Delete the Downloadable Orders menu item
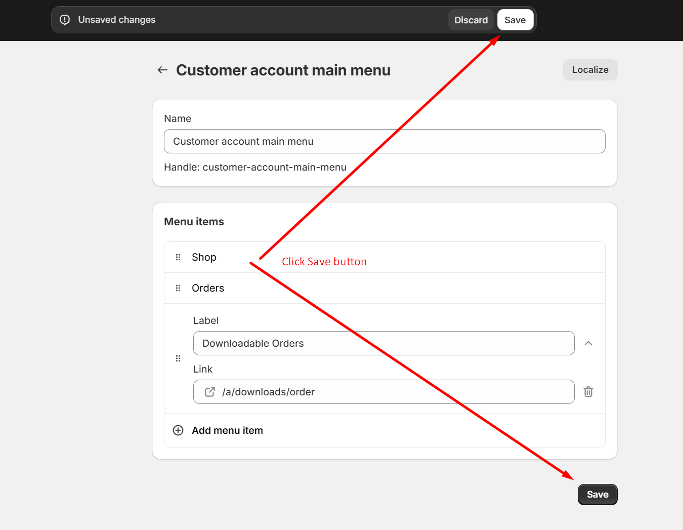This screenshot has width=683, height=530. 588,392
